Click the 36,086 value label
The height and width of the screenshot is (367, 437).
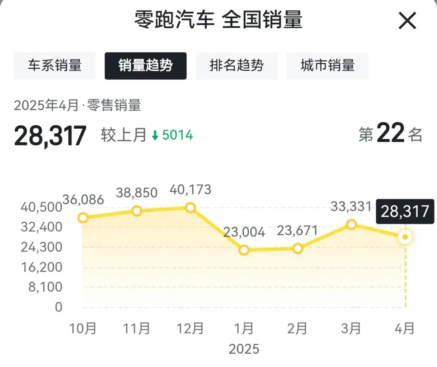[x=83, y=200]
